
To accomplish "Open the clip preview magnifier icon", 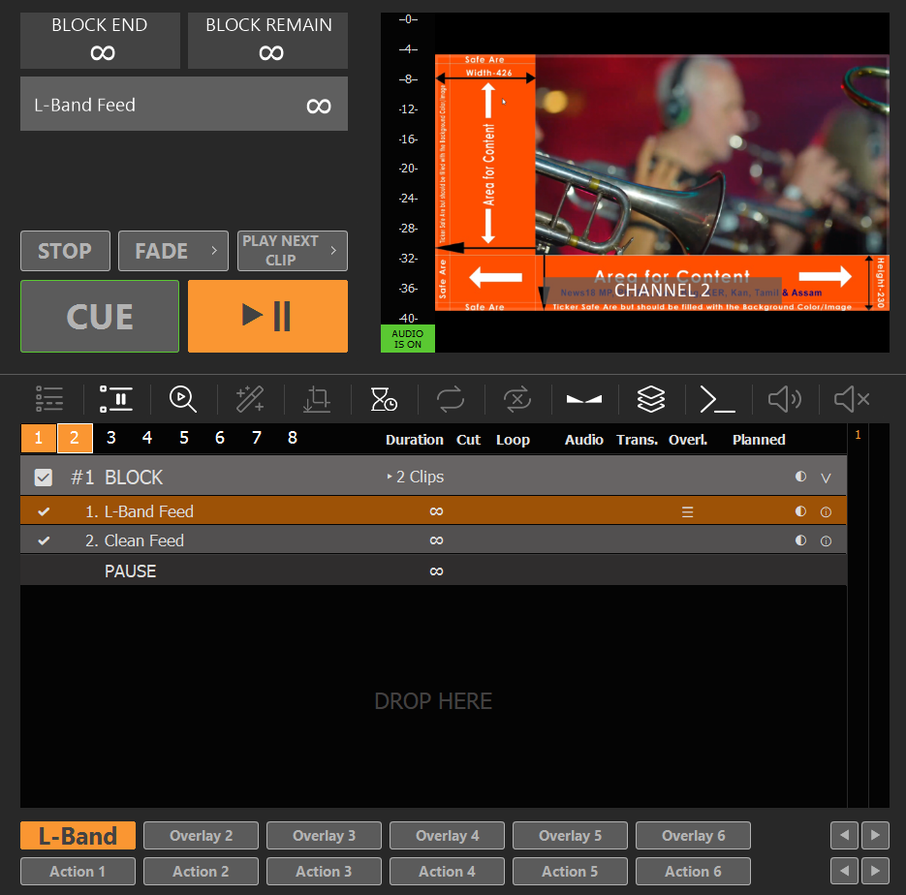I will (183, 399).
